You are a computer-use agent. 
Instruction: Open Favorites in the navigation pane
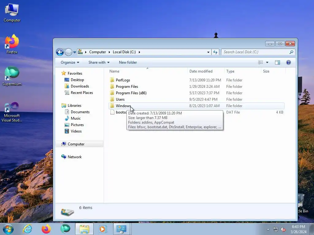click(x=75, y=73)
